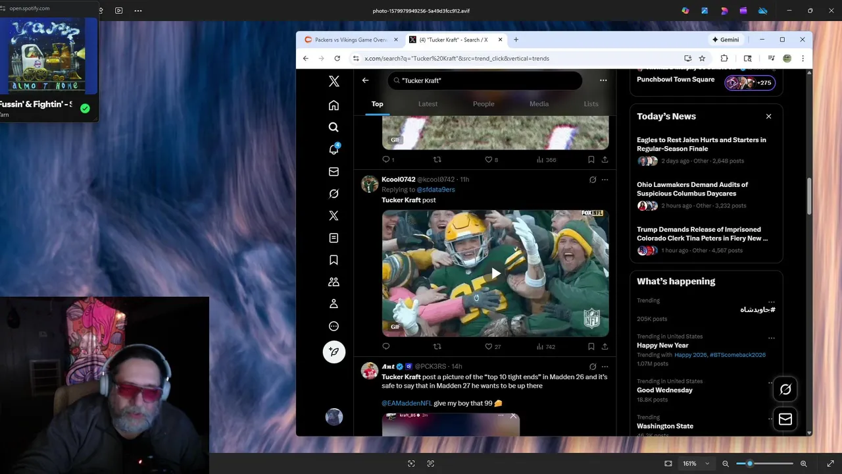
Task: Select the Top tab
Action: [377, 104]
